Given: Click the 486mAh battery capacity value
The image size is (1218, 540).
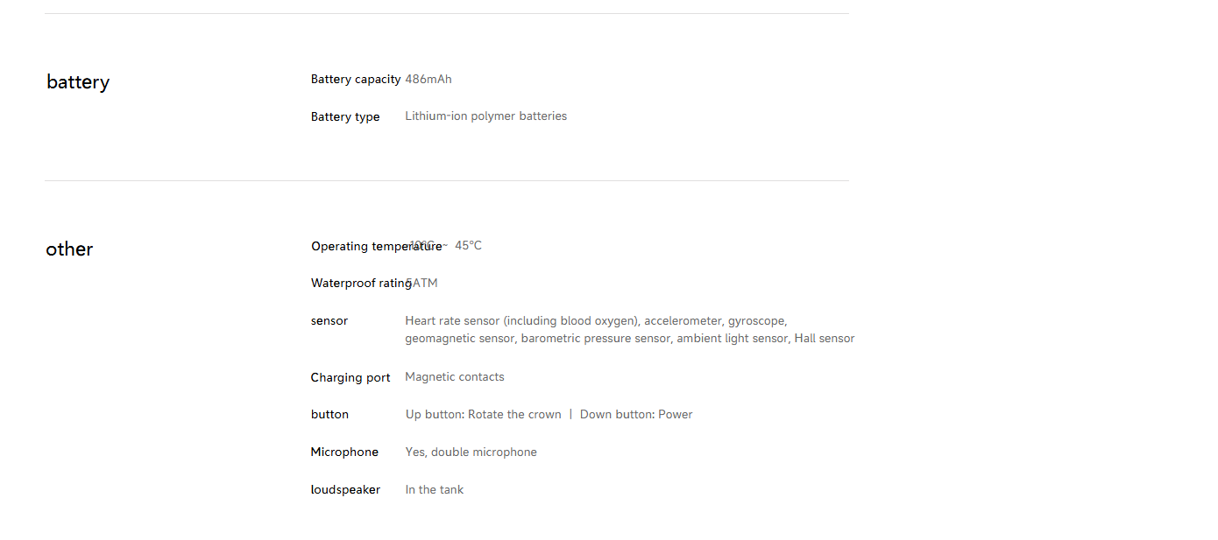Looking at the screenshot, I should [428, 79].
